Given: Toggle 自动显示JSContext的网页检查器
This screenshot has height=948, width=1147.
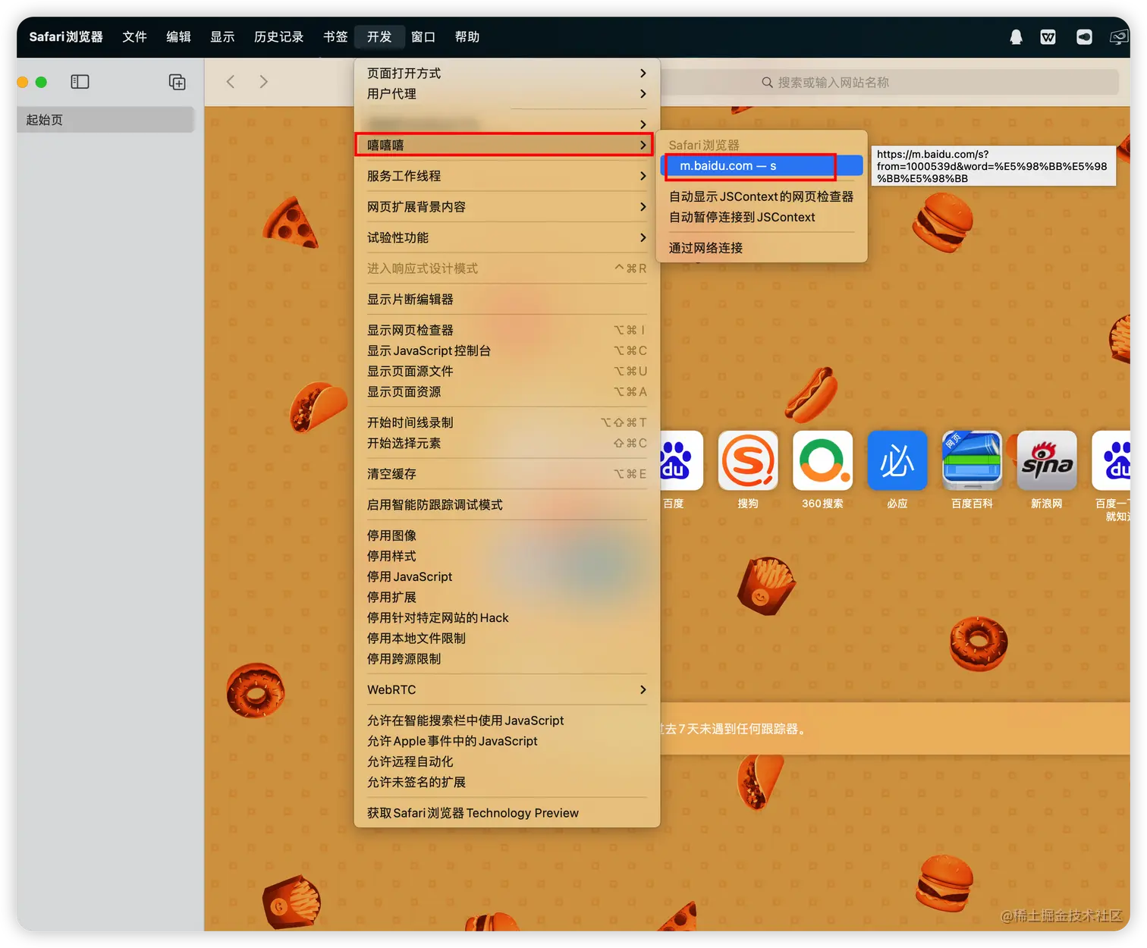Looking at the screenshot, I should click(x=762, y=196).
